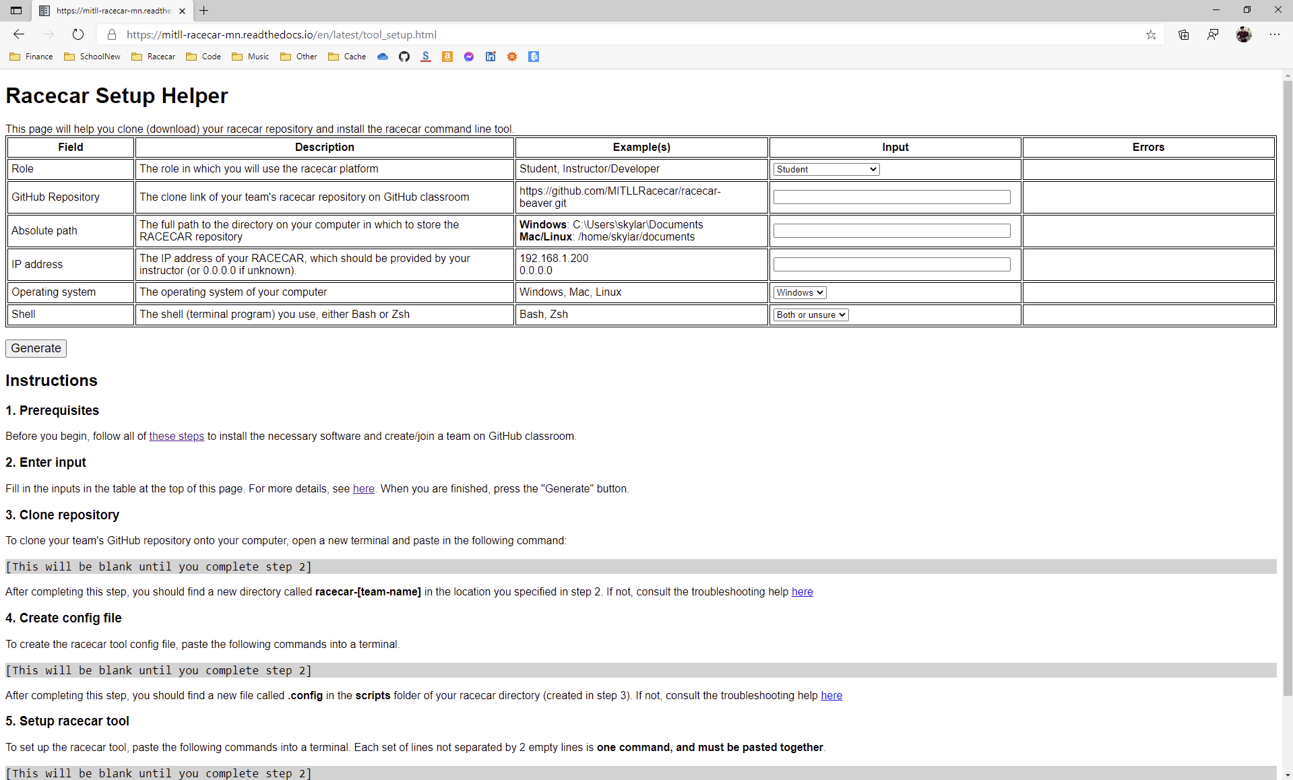
Task: Click the Clone repository command placeholder
Action: pos(641,566)
